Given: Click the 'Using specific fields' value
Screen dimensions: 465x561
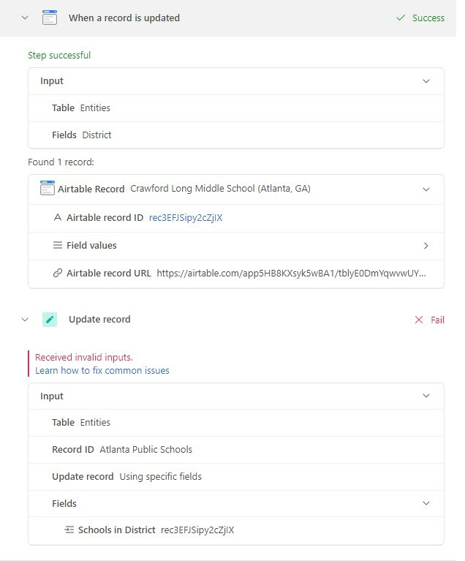Looking at the screenshot, I should (x=160, y=477).
